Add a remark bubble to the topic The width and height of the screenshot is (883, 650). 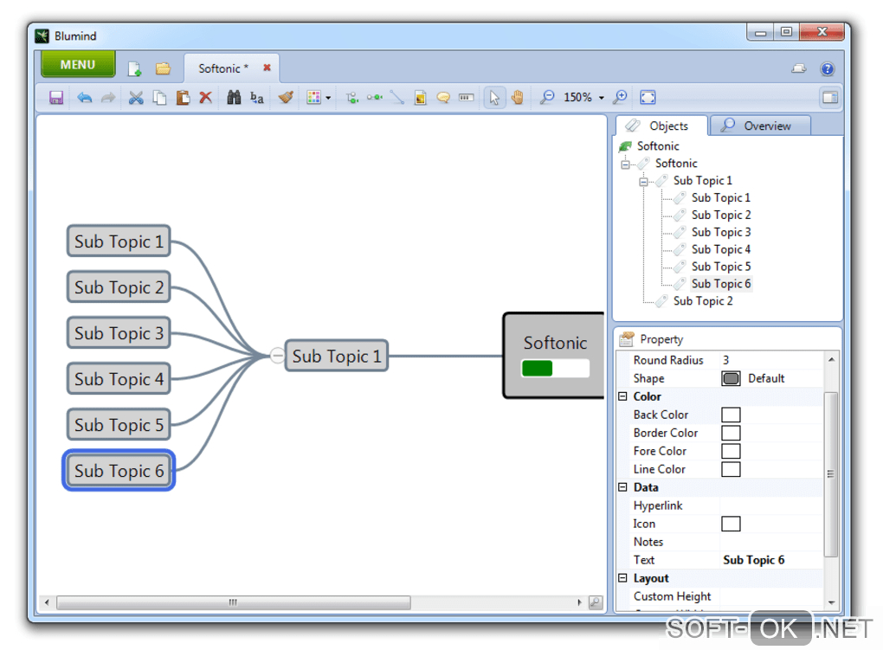click(443, 98)
